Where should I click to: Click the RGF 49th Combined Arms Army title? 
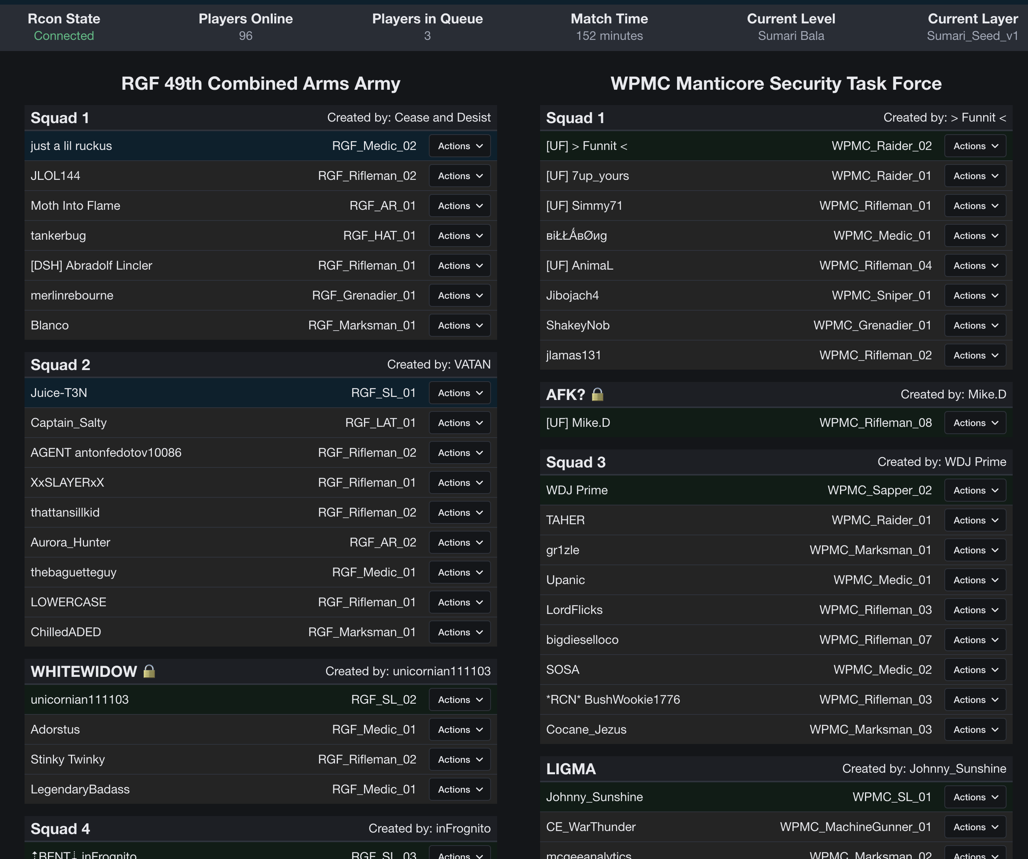tap(260, 83)
